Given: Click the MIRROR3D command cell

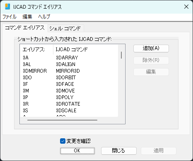Looking at the screenshot, I should [68, 71].
